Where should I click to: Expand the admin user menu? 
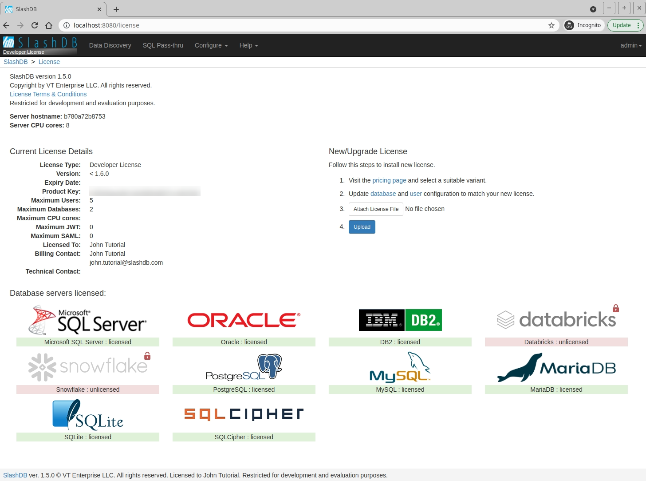click(631, 45)
